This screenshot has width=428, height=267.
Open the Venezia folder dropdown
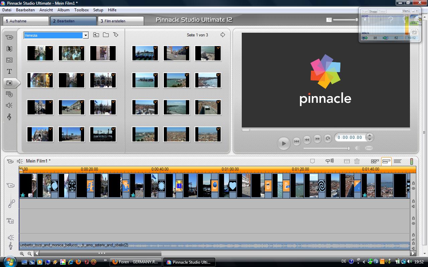click(x=86, y=35)
